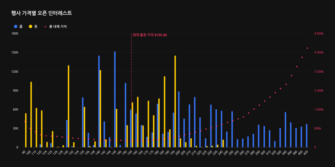Click the yellow put bar at strike 100

click(31, 115)
